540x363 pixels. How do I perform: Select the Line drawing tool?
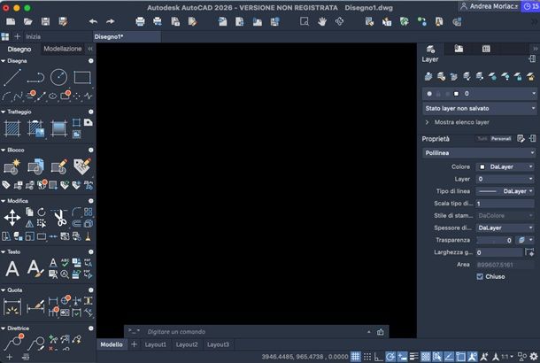click(12, 77)
